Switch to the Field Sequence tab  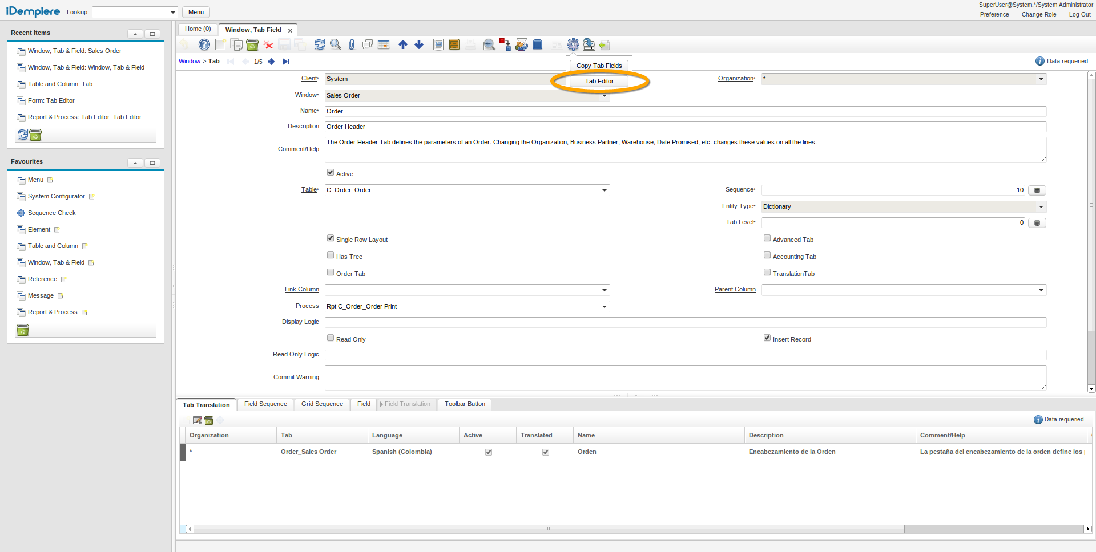265,404
